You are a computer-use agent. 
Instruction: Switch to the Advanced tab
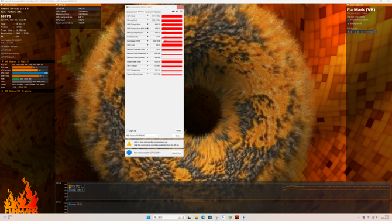pos(149,12)
